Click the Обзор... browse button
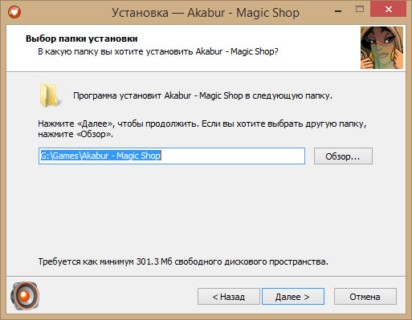The height and width of the screenshot is (320, 412). coord(343,156)
